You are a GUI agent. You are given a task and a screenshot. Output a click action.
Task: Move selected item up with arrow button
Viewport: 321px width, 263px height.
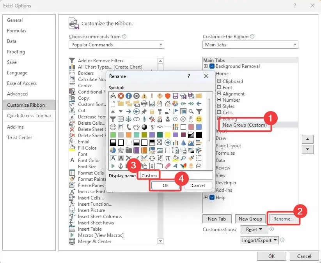[307, 139]
